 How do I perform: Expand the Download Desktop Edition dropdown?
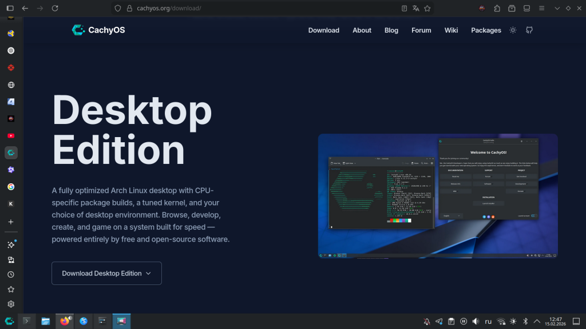(x=106, y=273)
